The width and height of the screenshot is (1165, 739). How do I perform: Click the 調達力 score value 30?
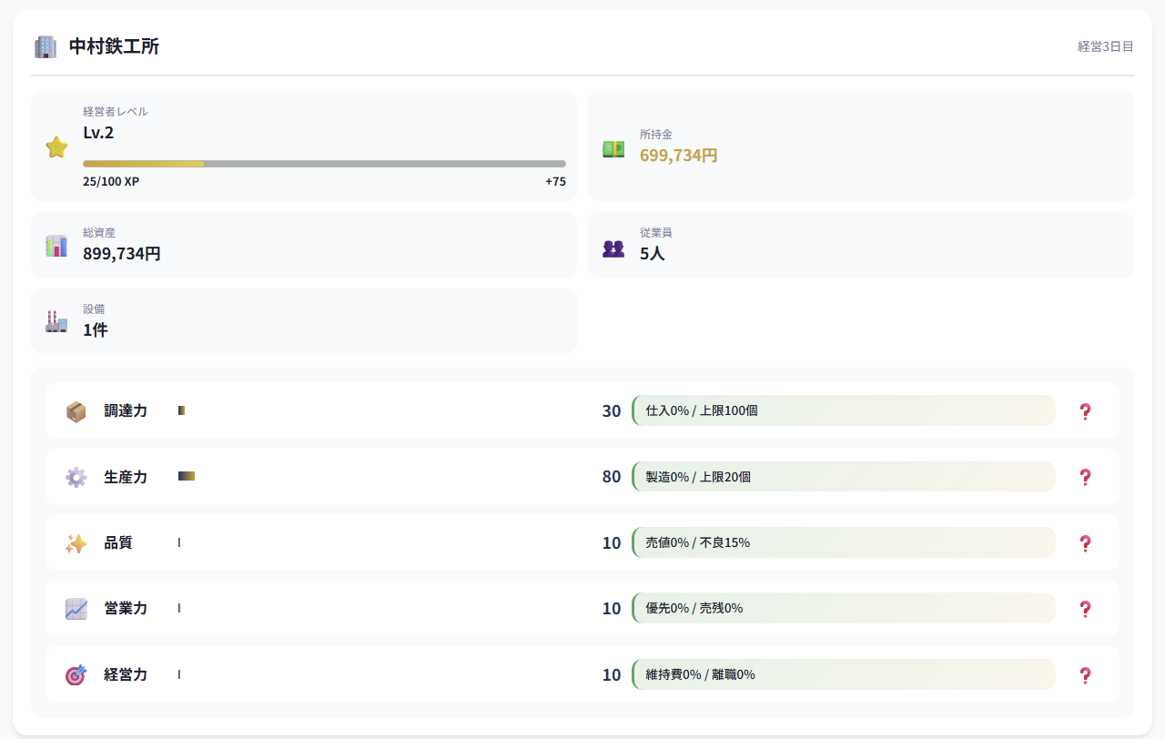pyautogui.click(x=612, y=411)
